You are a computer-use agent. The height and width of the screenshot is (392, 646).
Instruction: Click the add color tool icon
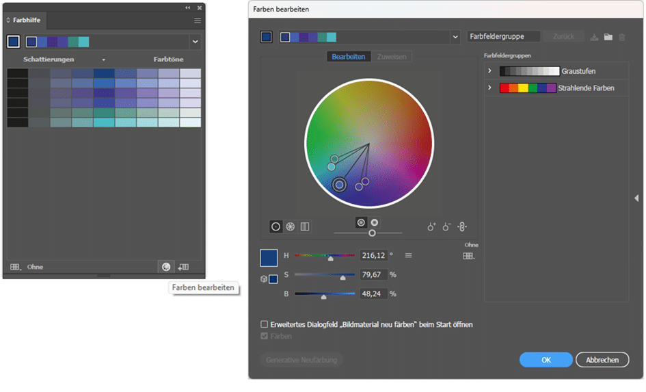pyautogui.click(x=431, y=227)
